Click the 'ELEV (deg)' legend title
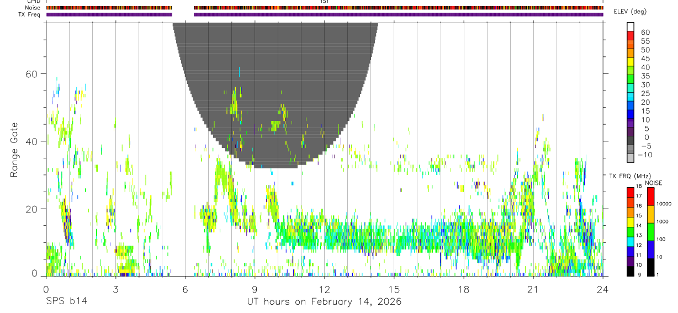Image resolution: width=678 pixels, height=313 pixels. 630,12
